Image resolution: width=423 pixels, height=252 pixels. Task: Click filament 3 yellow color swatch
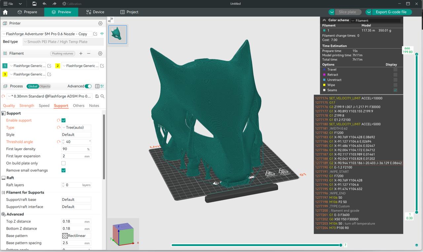point(5,74)
